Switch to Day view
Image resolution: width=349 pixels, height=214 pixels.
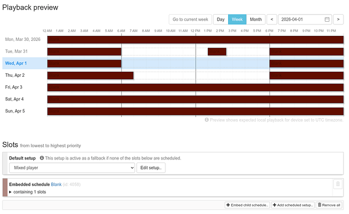(221, 20)
